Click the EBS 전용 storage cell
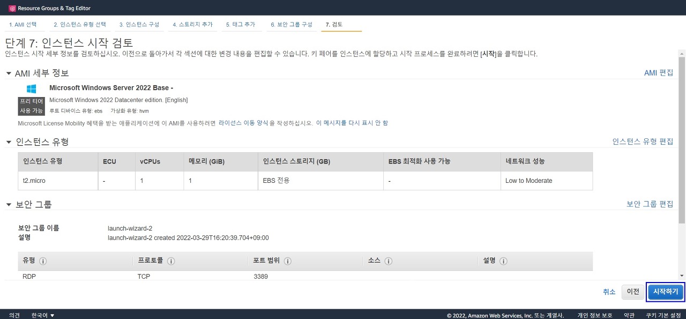686x319 pixels. coord(320,181)
